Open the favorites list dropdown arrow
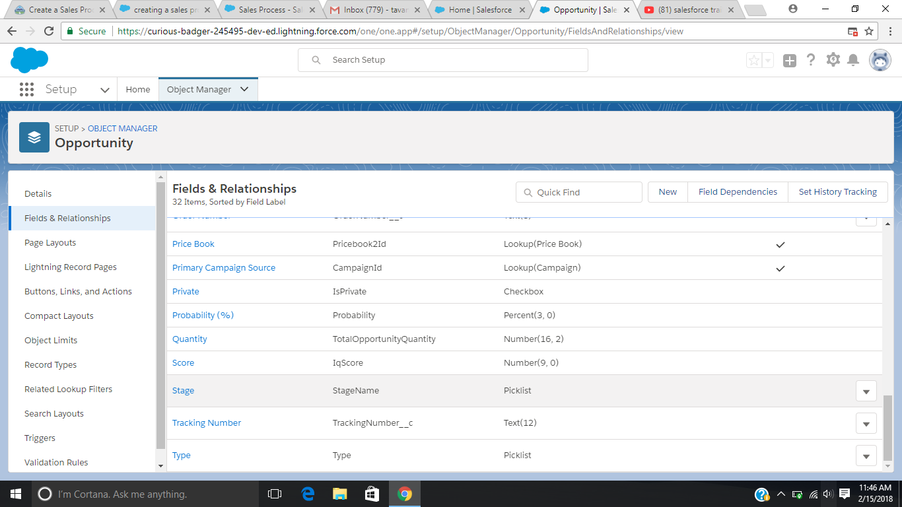The height and width of the screenshot is (507, 902). click(768, 60)
